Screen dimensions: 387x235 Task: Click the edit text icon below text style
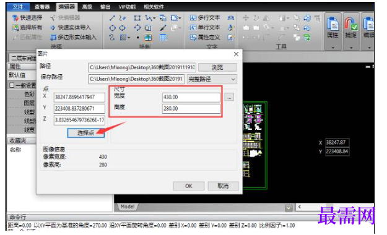click(231, 37)
